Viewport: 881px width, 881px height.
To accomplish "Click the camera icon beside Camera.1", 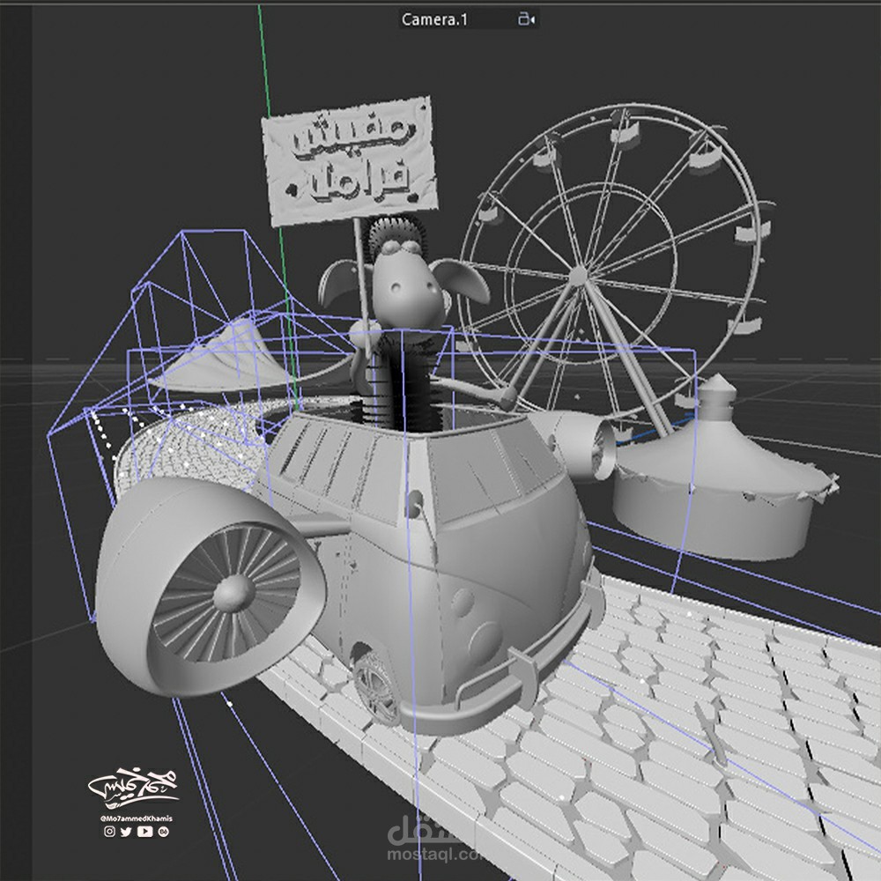I will (x=527, y=19).
